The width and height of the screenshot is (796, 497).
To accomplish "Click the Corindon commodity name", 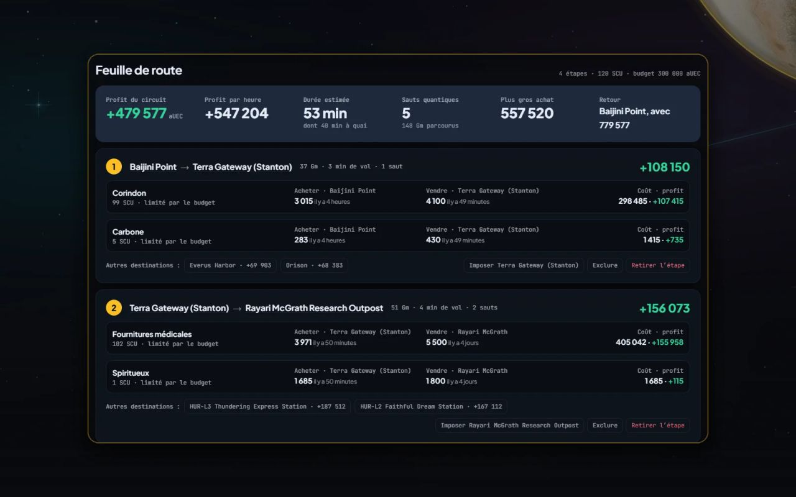I will pyautogui.click(x=129, y=193).
